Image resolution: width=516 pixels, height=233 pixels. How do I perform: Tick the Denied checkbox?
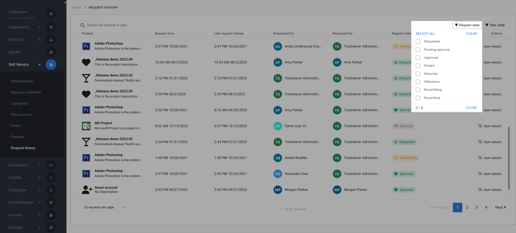pyautogui.click(x=418, y=66)
